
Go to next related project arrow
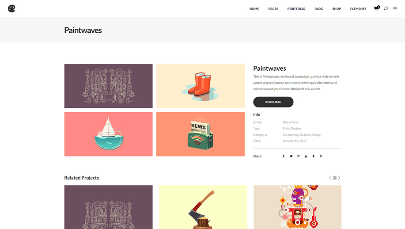339,178
